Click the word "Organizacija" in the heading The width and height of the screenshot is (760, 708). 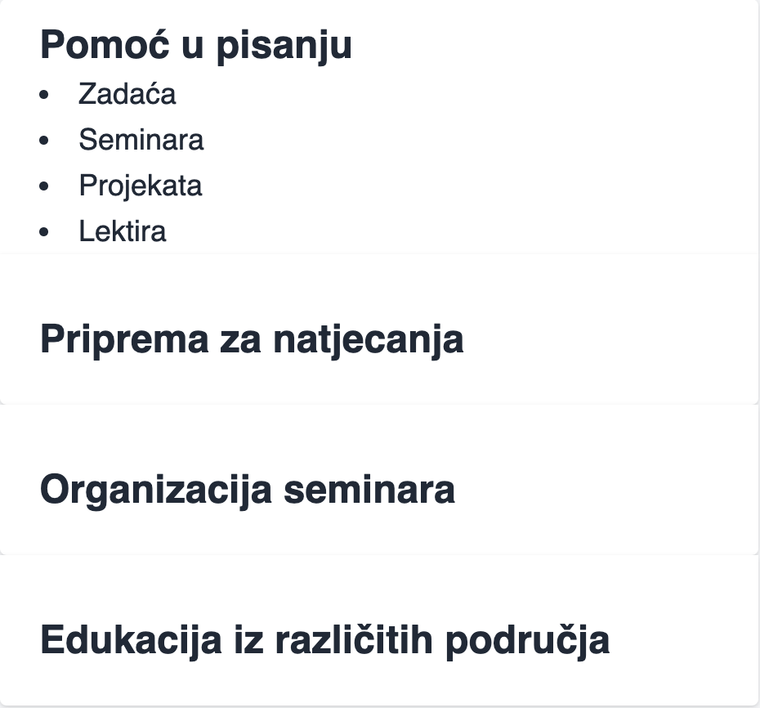[x=156, y=491]
